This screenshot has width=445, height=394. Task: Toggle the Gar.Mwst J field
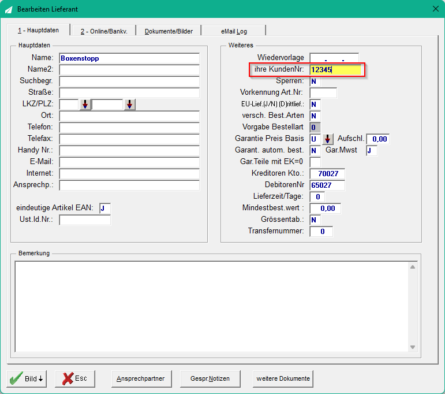(x=372, y=151)
